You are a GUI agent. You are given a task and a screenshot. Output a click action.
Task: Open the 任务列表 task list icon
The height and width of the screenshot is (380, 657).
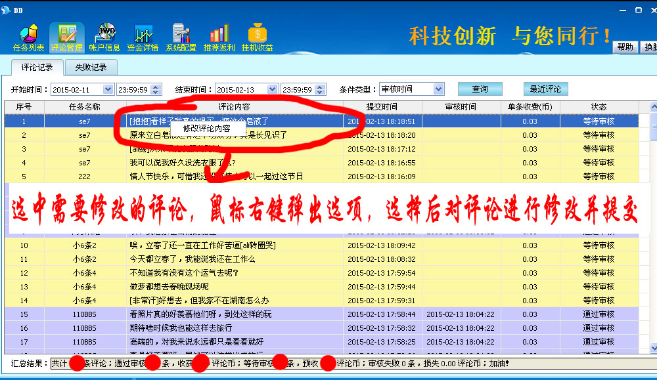point(28,39)
